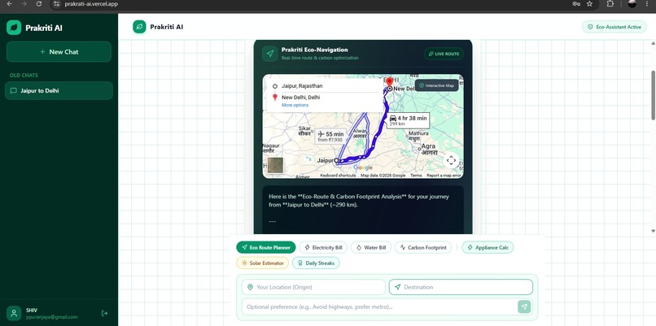Open the password key icon
The image size is (656, 326).
(576, 4)
